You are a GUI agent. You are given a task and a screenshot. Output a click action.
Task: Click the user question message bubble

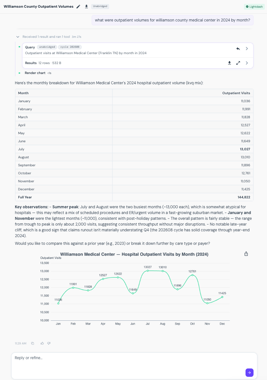click(172, 20)
